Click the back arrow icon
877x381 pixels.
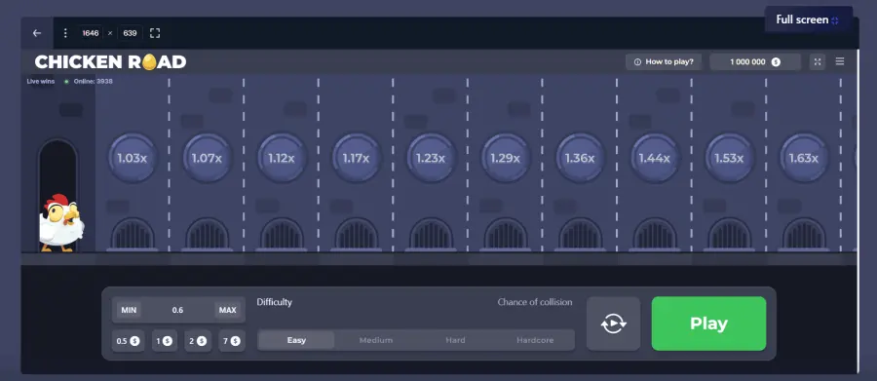coord(37,33)
